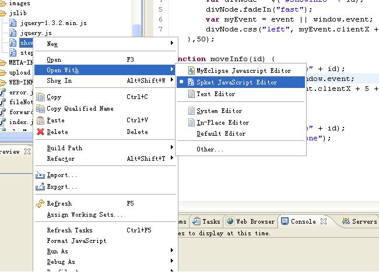
Task: Click the Spket JavaScript Editor icon
Action: coord(191,82)
